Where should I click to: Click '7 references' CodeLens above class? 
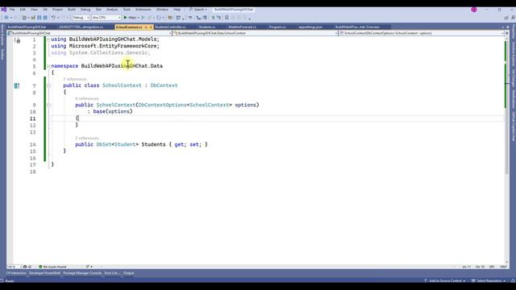coord(75,79)
